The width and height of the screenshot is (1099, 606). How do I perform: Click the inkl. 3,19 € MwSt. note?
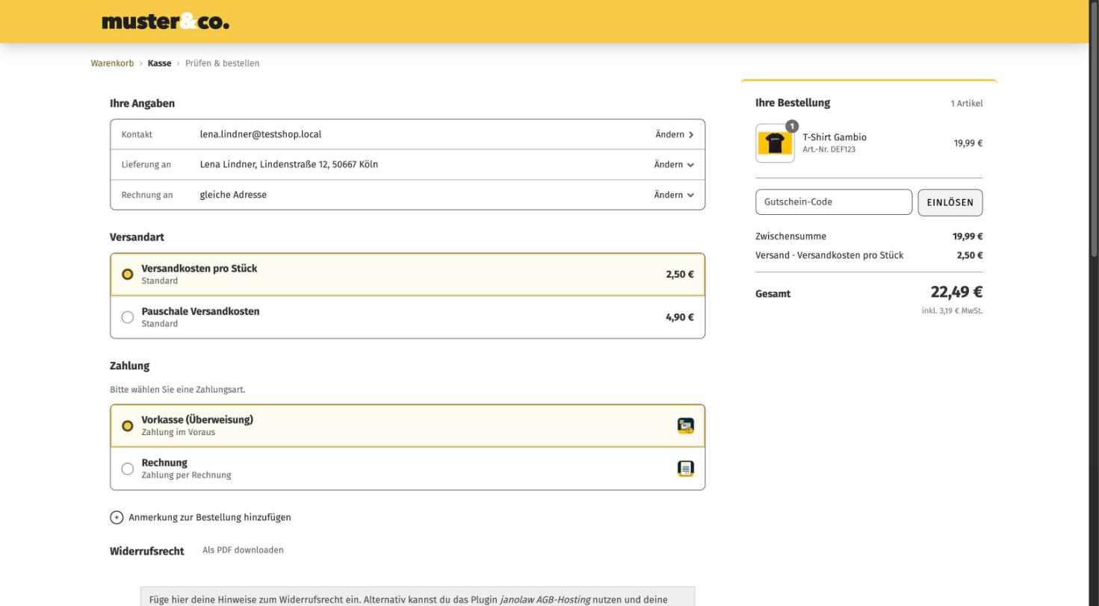tap(952, 310)
